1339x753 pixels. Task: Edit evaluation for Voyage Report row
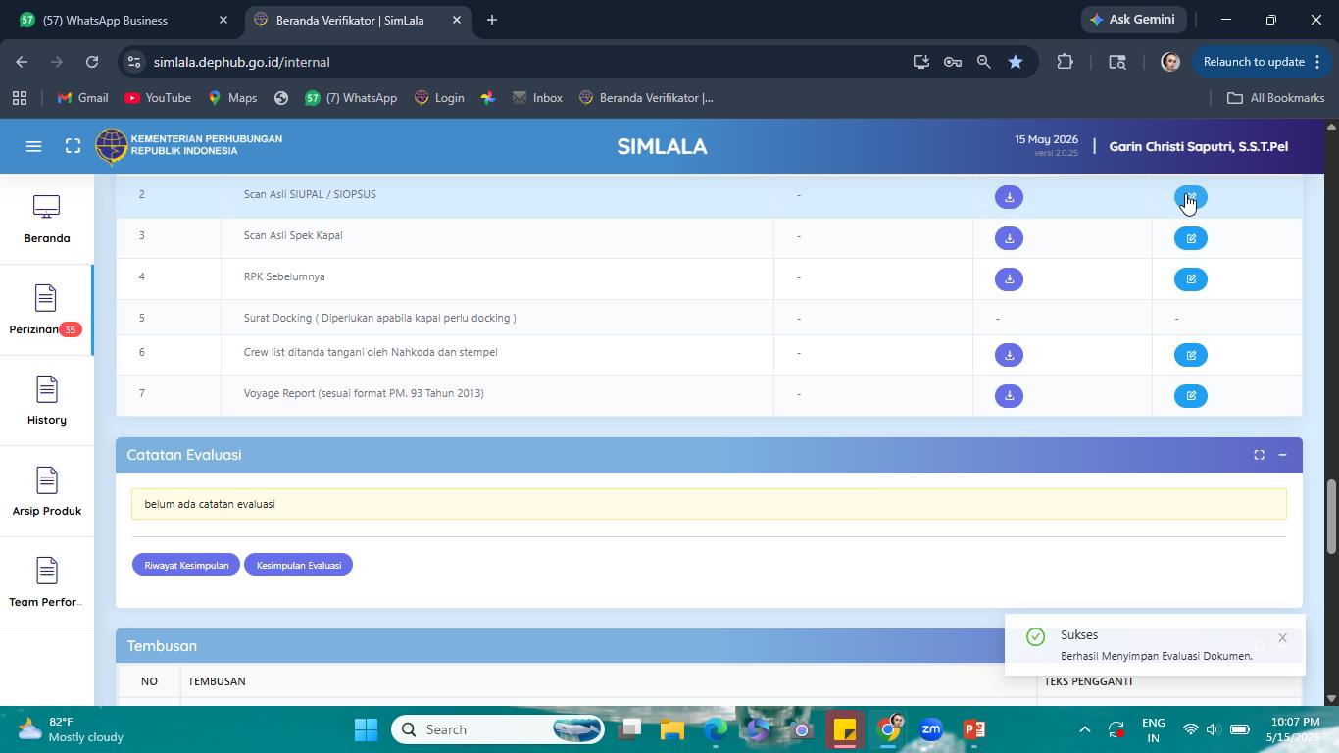point(1191,396)
